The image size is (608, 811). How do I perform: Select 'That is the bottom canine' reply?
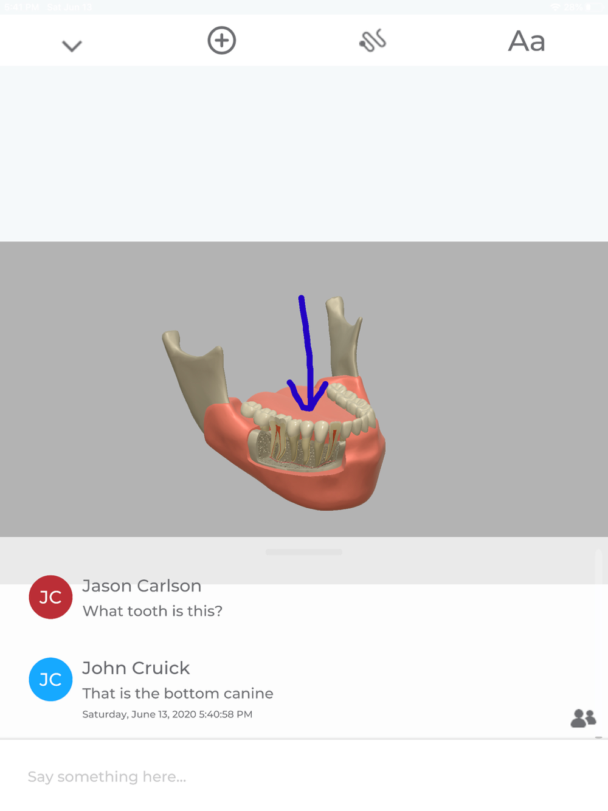(x=178, y=693)
